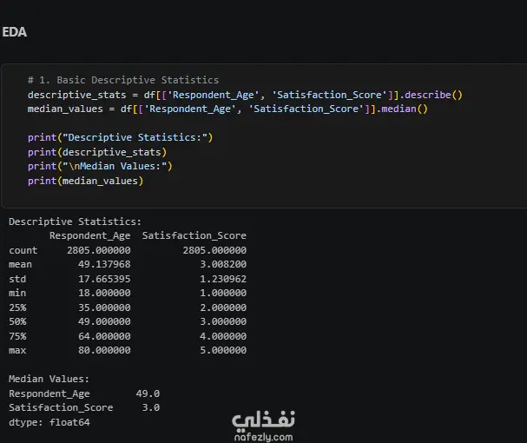Click the .median() method call
The width and height of the screenshot is (527, 443).
coord(402,109)
